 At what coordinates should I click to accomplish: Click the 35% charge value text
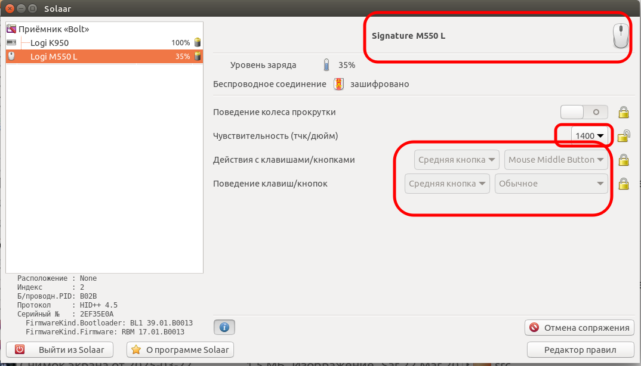(347, 65)
